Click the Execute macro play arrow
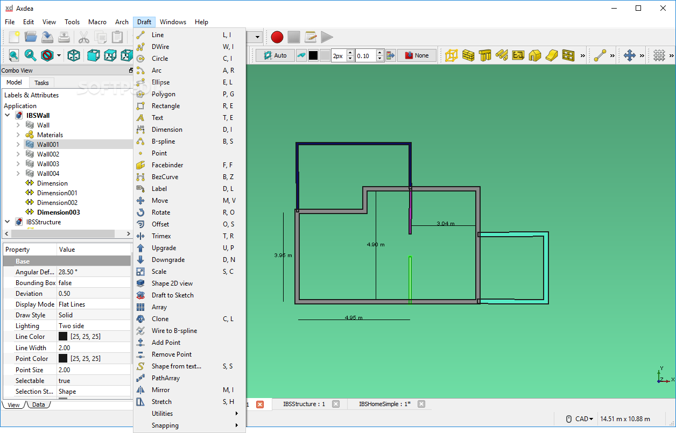Screen dimensions: 676x433 [x=327, y=37]
